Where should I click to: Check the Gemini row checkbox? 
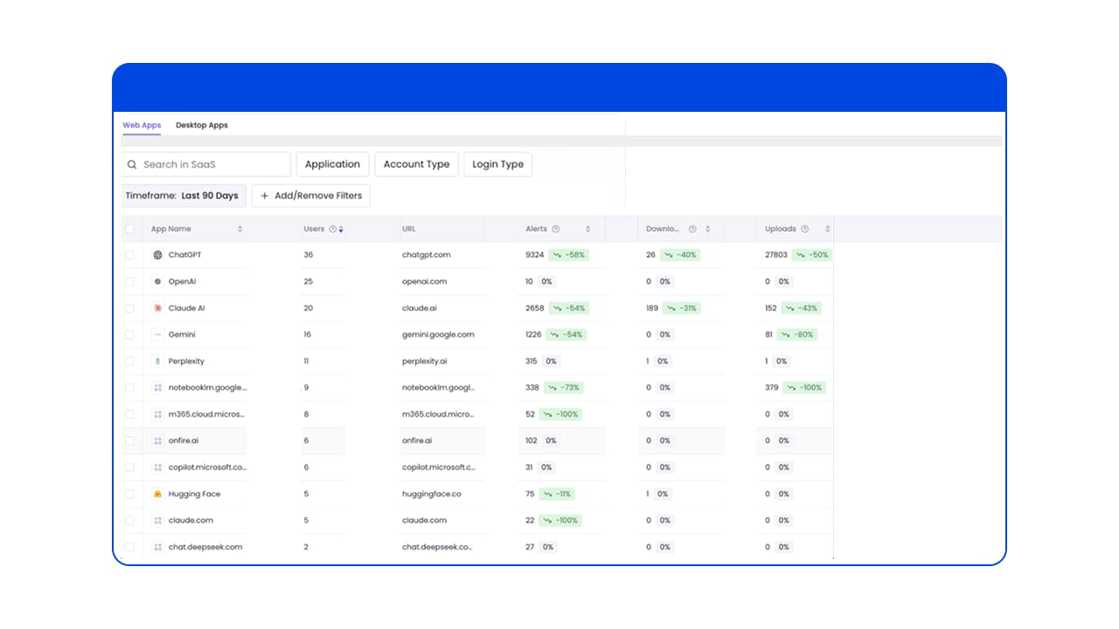click(x=130, y=335)
